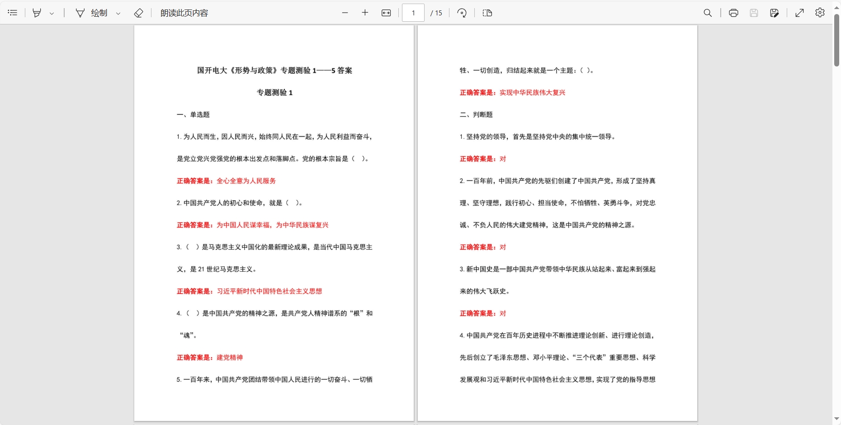Click the answer 建党精神
Viewport: 841px width, 425px height.
230,357
